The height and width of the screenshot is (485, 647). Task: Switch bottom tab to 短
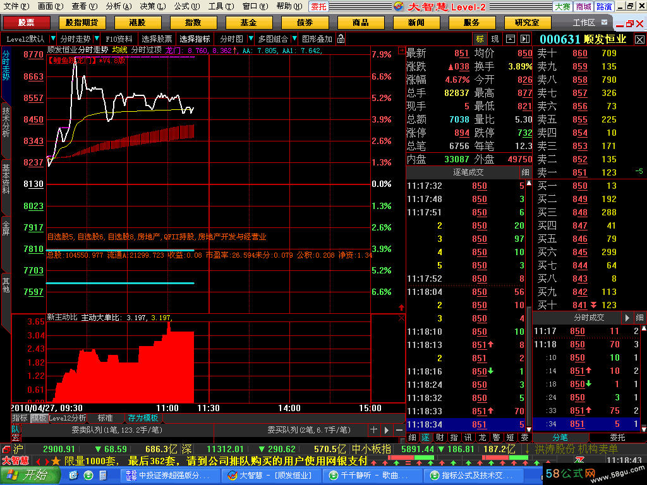coord(511,438)
